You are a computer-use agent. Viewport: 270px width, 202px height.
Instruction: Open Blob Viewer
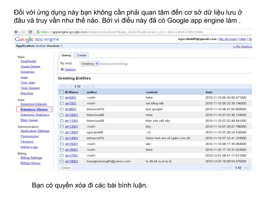(x=29, y=120)
